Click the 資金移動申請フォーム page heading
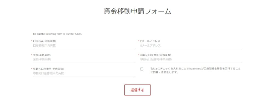 click(x=138, y=11)
